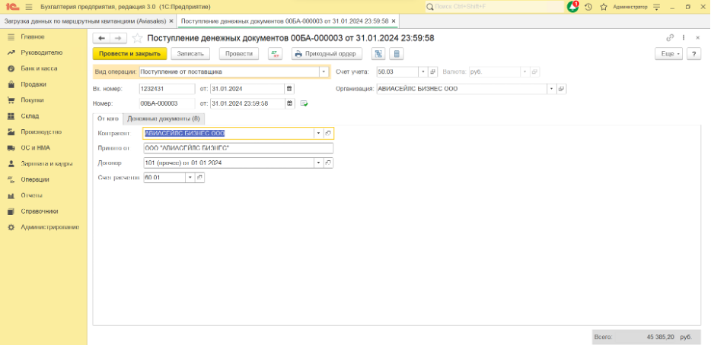Open the vertical dots form menu
The height and width of the screenshot is (345, 711).
click(684, 38)
